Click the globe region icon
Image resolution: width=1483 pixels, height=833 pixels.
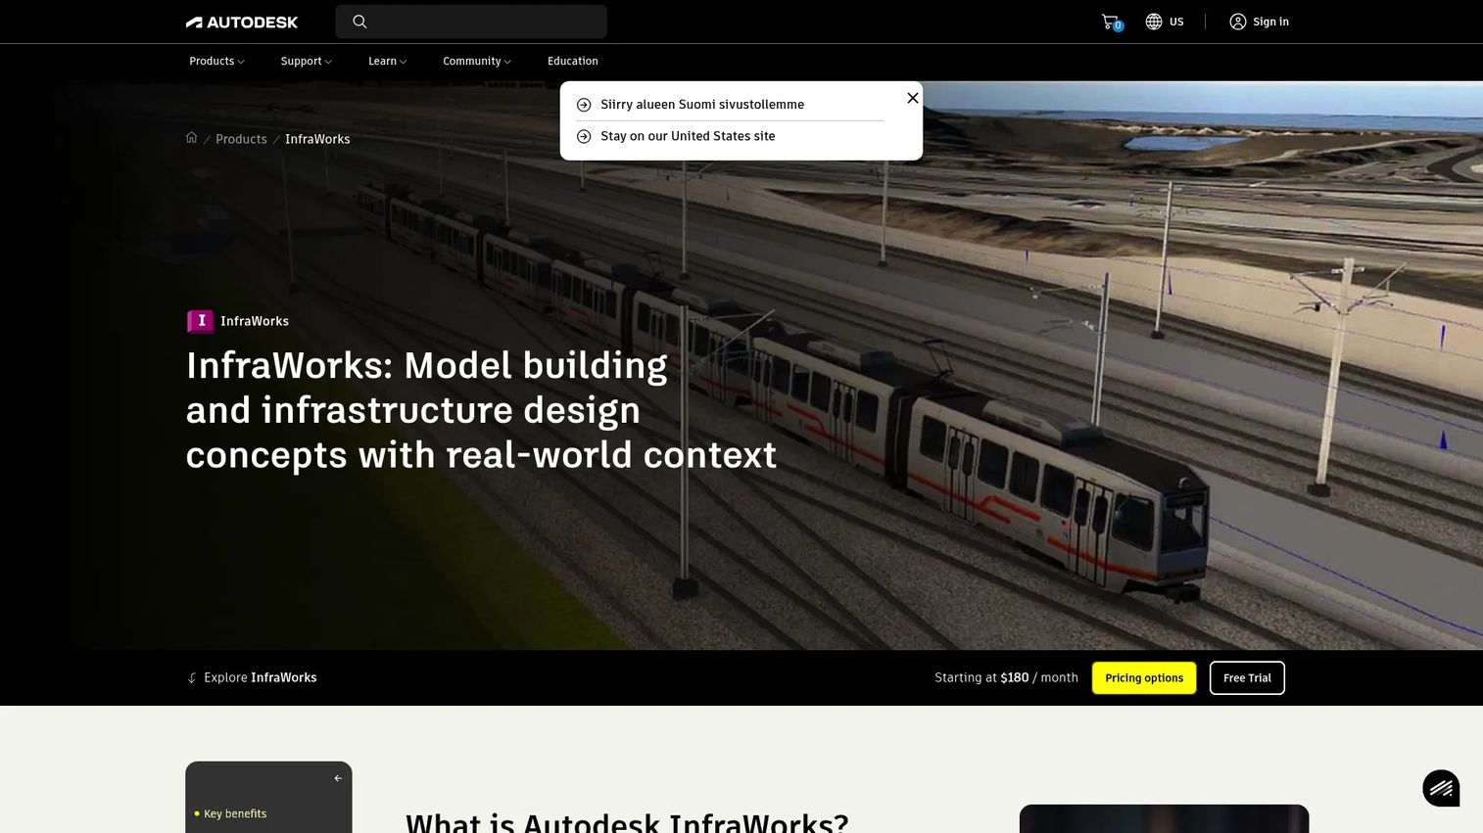tap(1154, 22)
